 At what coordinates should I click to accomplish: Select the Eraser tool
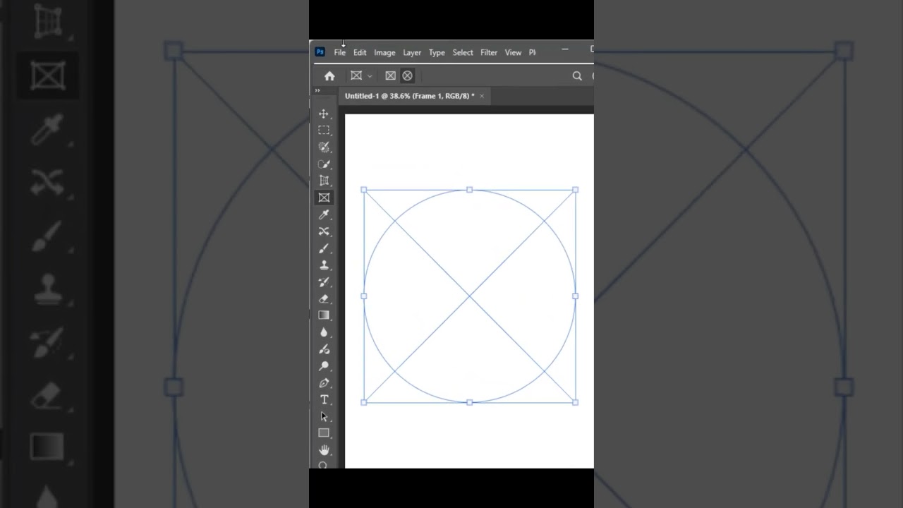(x=324, y=298)
